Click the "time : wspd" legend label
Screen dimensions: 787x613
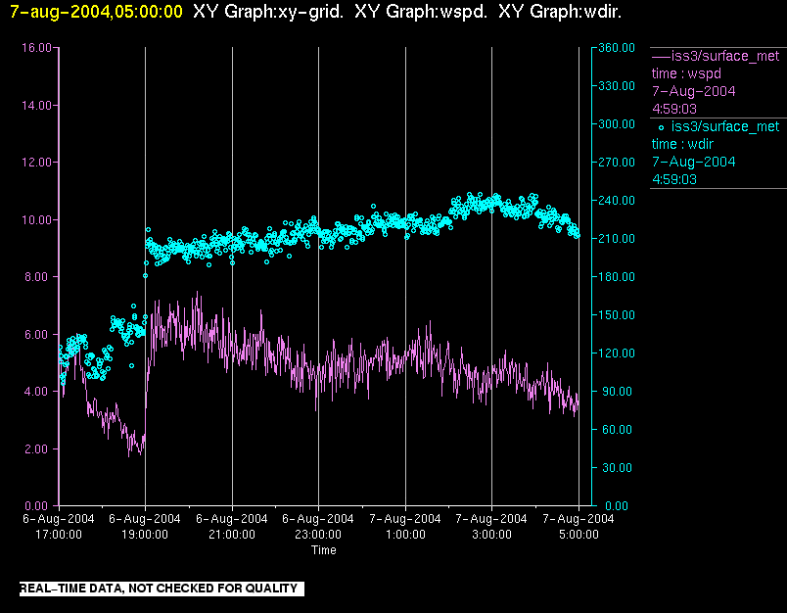click(x=686, y=73)
